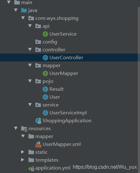The width and height of the screenshot is (140, 173).
Task: Click the resources folder name
Action: click(39, 129)
